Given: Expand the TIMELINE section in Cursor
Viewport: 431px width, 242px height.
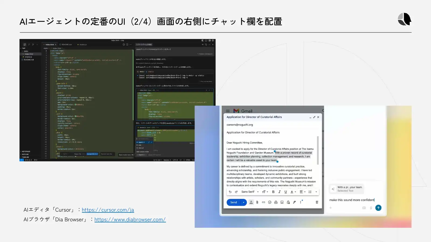Looking at the screenshot, I should (x=25, y=157).
